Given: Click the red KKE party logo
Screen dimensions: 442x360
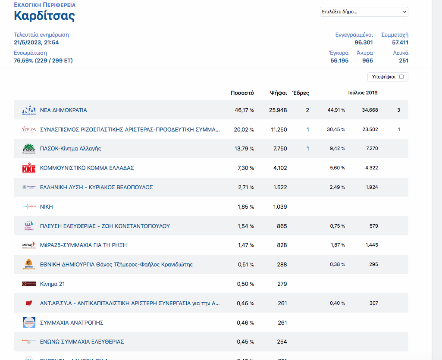Looking at the screenshot, I should 29,168.
